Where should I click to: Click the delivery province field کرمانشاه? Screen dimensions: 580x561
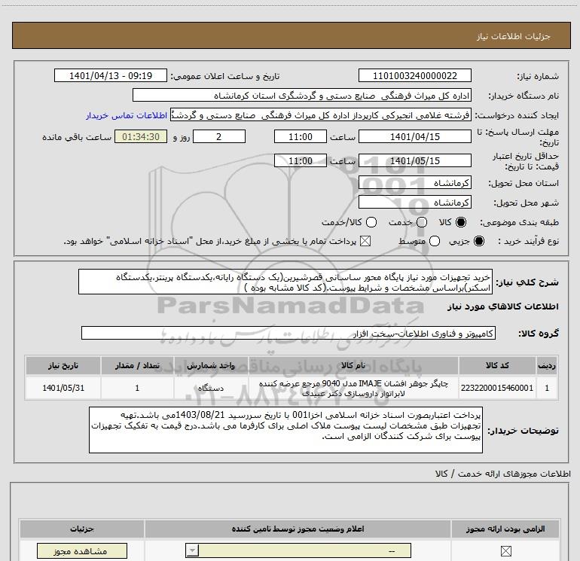[x=414, y=182]
